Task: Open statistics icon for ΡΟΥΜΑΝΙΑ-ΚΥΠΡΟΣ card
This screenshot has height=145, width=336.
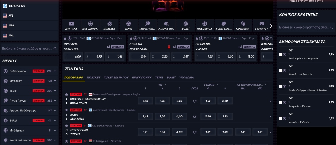Action: click(x=240, y=47)
